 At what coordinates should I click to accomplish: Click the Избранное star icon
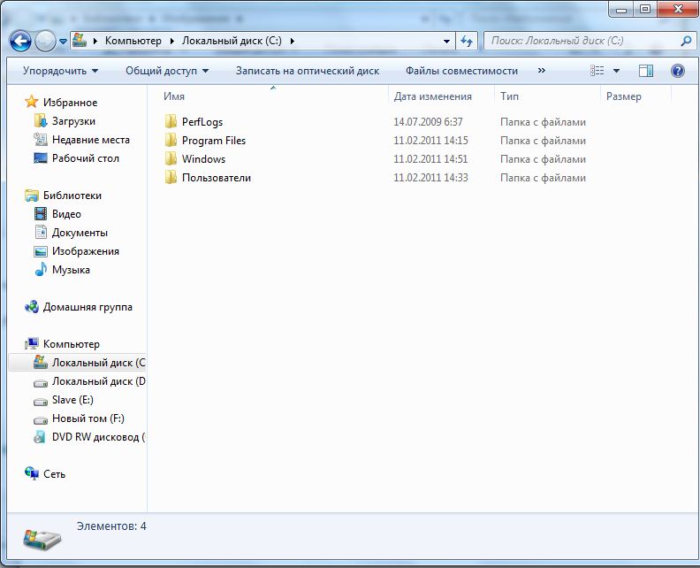pos(31,102)
